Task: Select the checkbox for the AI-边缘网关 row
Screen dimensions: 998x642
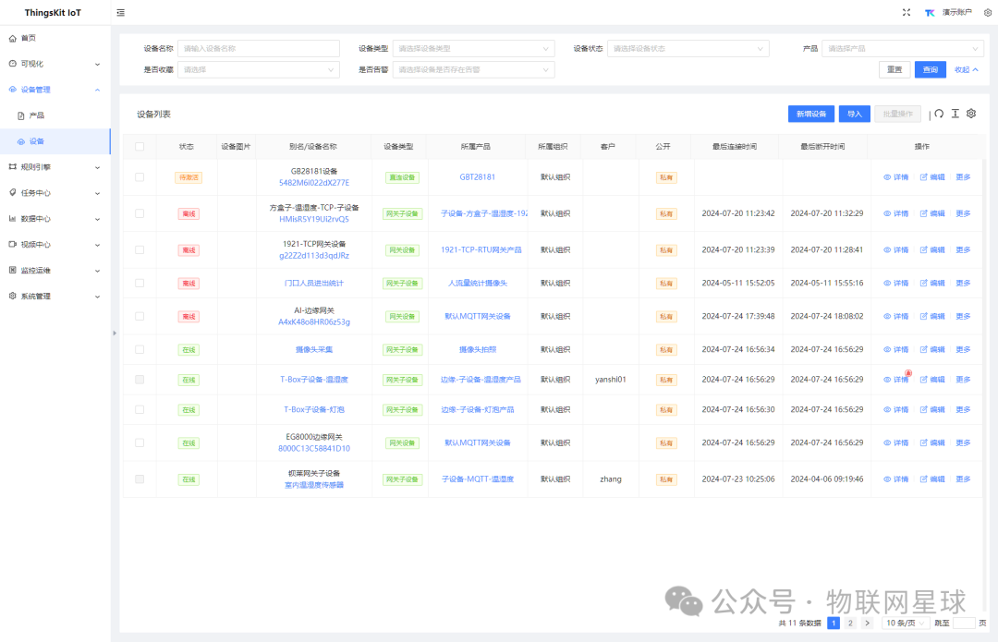Action: coord(140,316)
